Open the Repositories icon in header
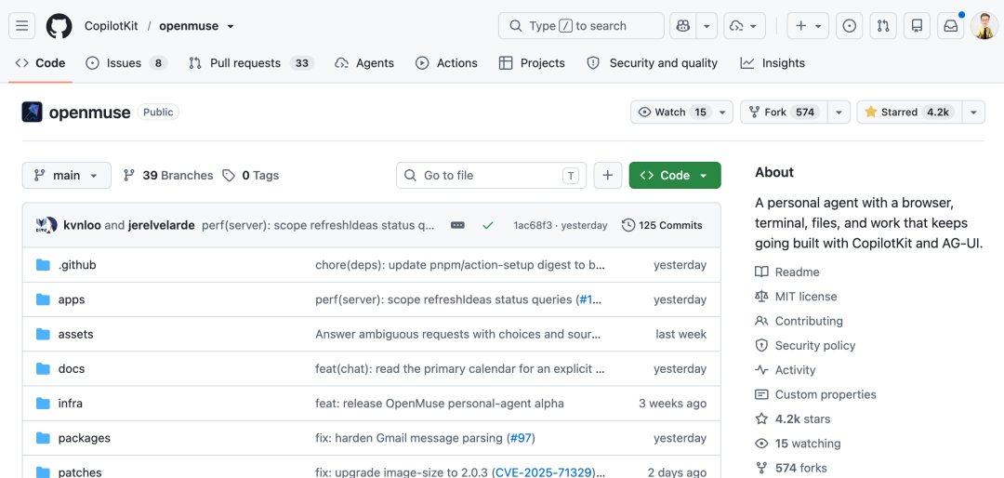The width and height of the screenshot is (1004, 478). pos(917,26)
